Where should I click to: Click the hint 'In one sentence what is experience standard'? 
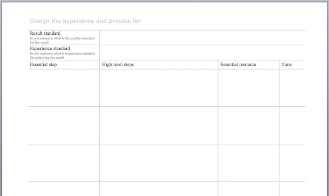click(x=63, y=53)
